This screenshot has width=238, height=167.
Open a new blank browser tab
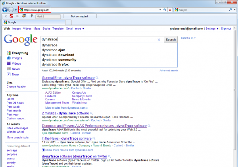69,22
